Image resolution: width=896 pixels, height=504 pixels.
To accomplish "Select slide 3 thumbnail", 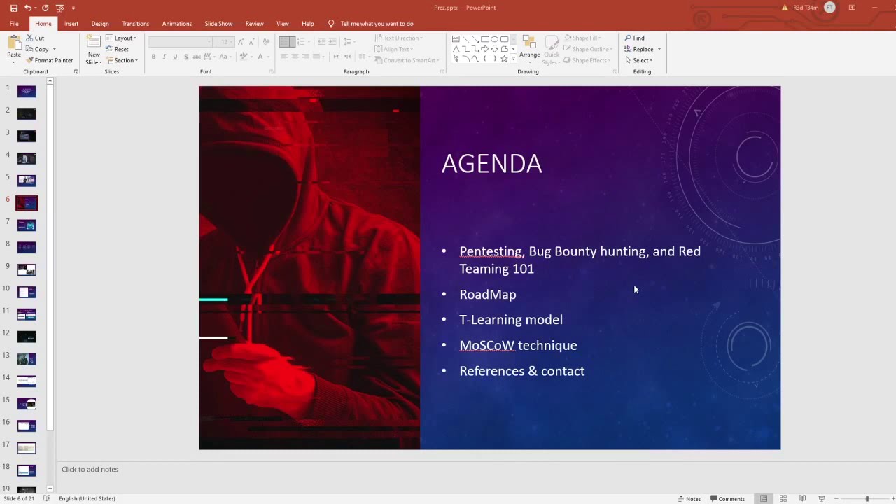I will tap(27, 136).
